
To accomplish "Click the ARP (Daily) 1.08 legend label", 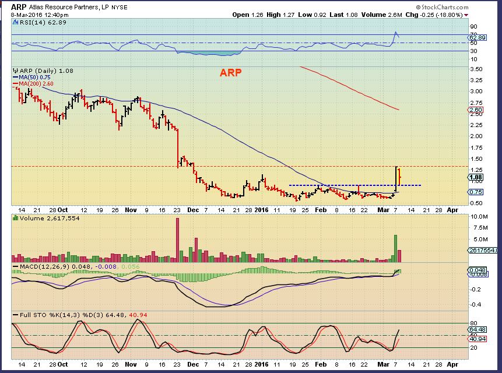I will (x=47, y=71).
